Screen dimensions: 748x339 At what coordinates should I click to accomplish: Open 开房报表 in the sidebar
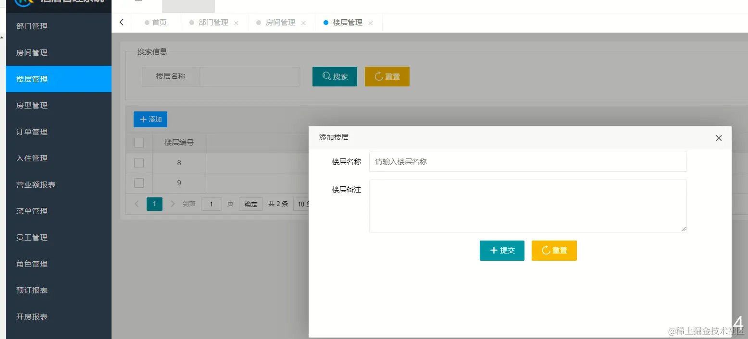pyautogui.click(x=59, y=317)
